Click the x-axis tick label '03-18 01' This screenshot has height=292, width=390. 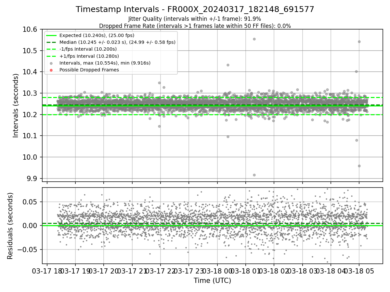point(245,271)
